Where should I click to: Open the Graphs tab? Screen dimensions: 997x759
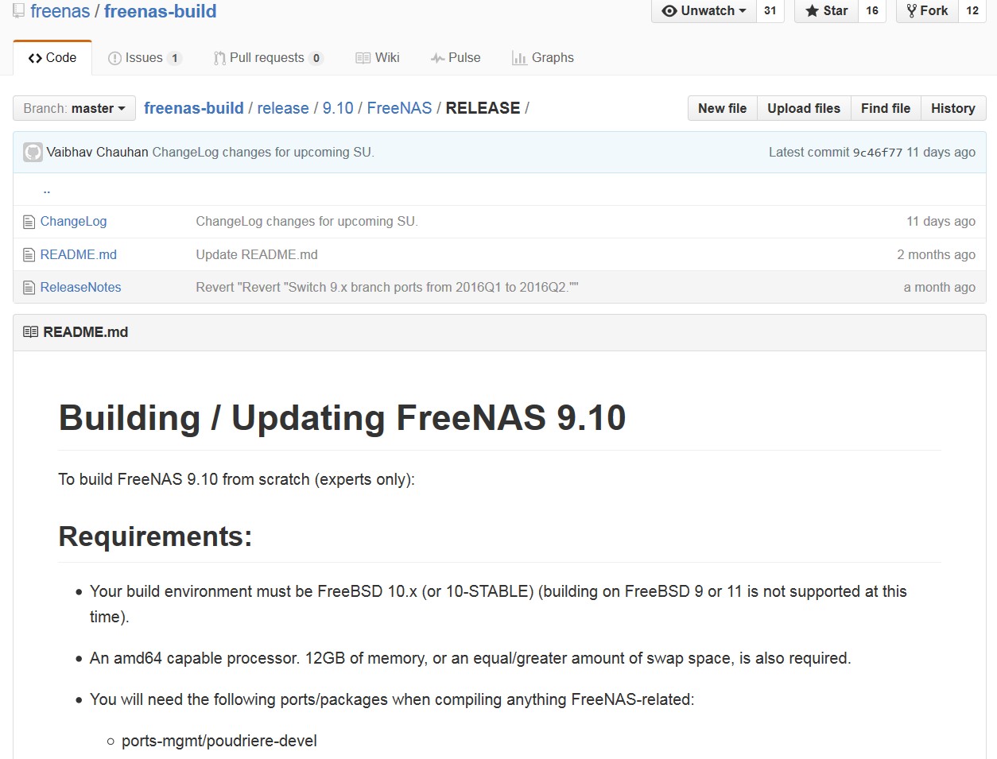tap(543, 58)
